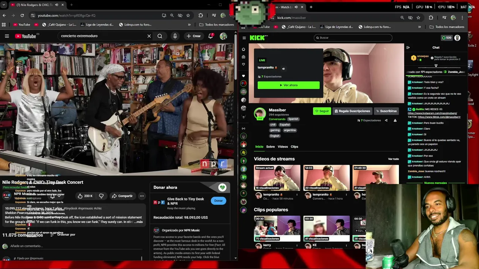The height and width of the screenshot is (269, 479).
Task: Open YouTube notifications bell
Action: pyautogui.click(x=211, y=36)
